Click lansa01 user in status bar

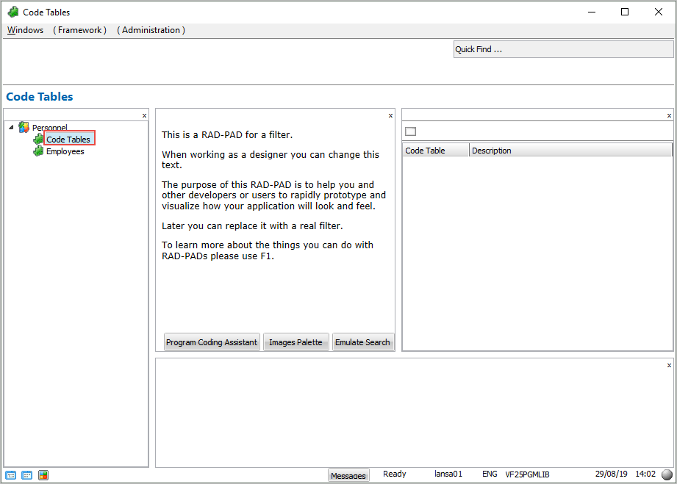pyautogui.click(x=448, y=474)
